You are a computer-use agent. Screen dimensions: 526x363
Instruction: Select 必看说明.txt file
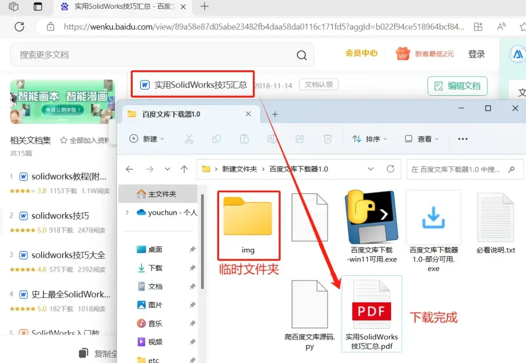coord(495,223)
